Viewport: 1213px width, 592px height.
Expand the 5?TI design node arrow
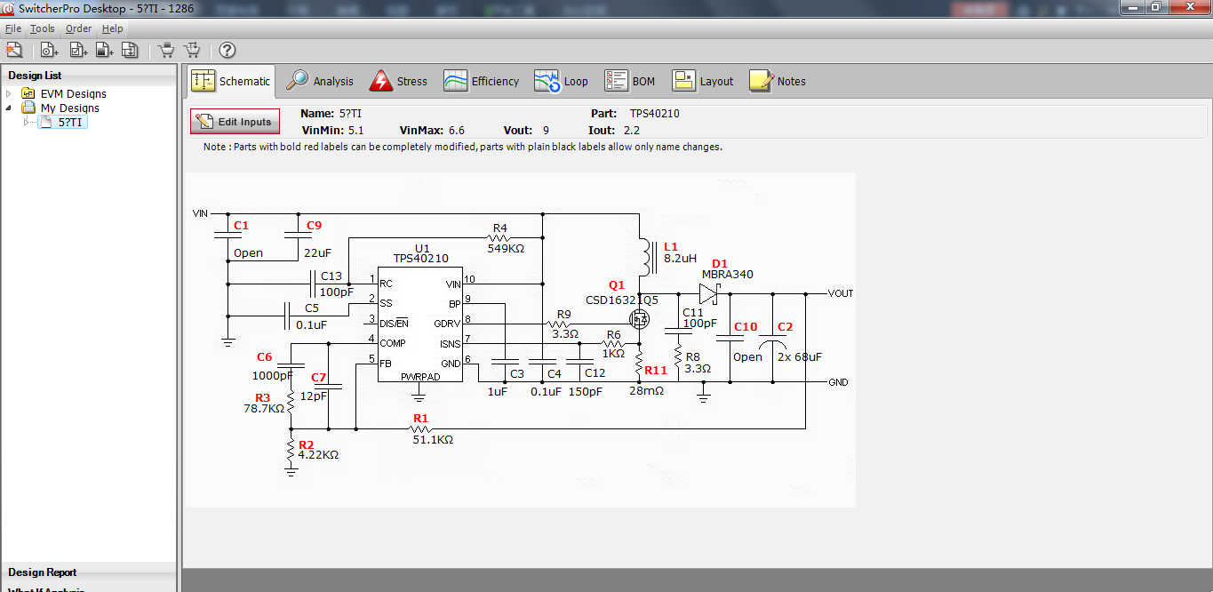(x=27, y=123)
